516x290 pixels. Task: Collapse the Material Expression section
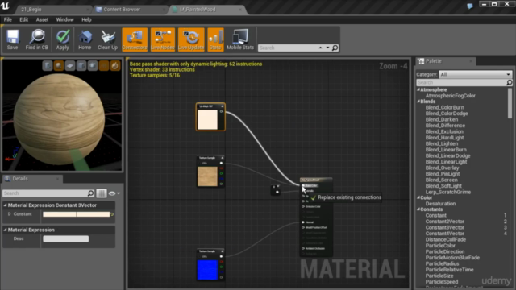(5, 230)
